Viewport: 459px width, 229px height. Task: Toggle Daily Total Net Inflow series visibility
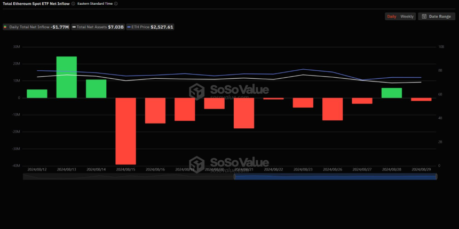point(36,27)
